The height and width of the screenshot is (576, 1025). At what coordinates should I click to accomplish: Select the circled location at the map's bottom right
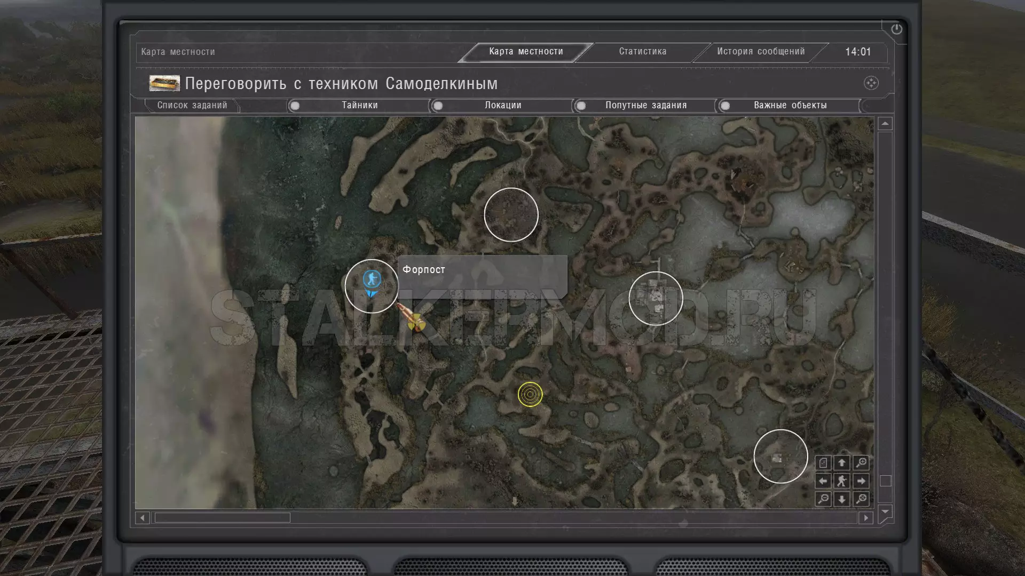point(780,457)
